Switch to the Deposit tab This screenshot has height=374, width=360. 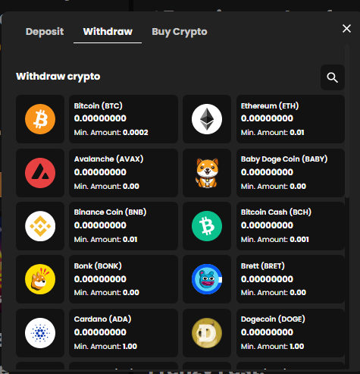point(45,32)
